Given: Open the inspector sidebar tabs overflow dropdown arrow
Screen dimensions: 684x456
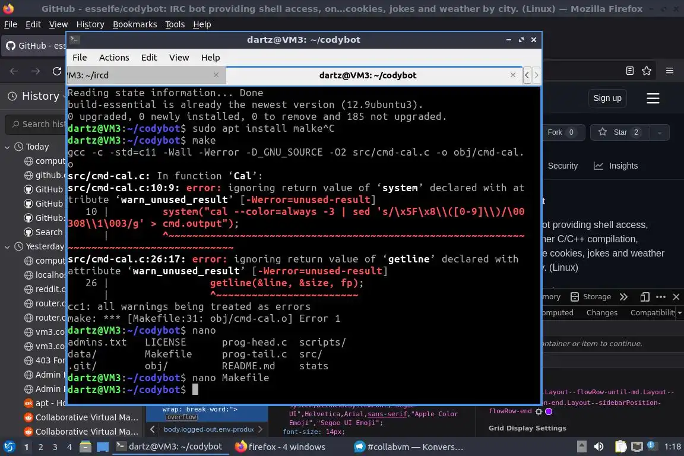Looking at the screenshot, I should (x=680, y=312).
